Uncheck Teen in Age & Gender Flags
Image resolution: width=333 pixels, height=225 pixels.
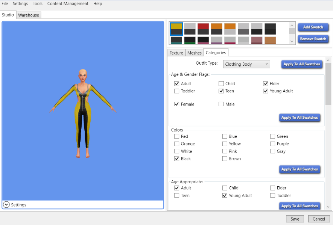[x=221, y=91]
